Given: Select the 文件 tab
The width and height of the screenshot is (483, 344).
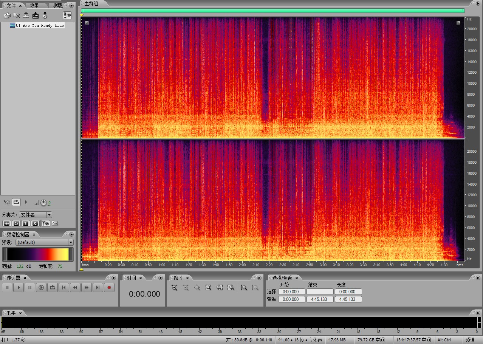Looking at the screenshot, I should (x=11, y=5).
